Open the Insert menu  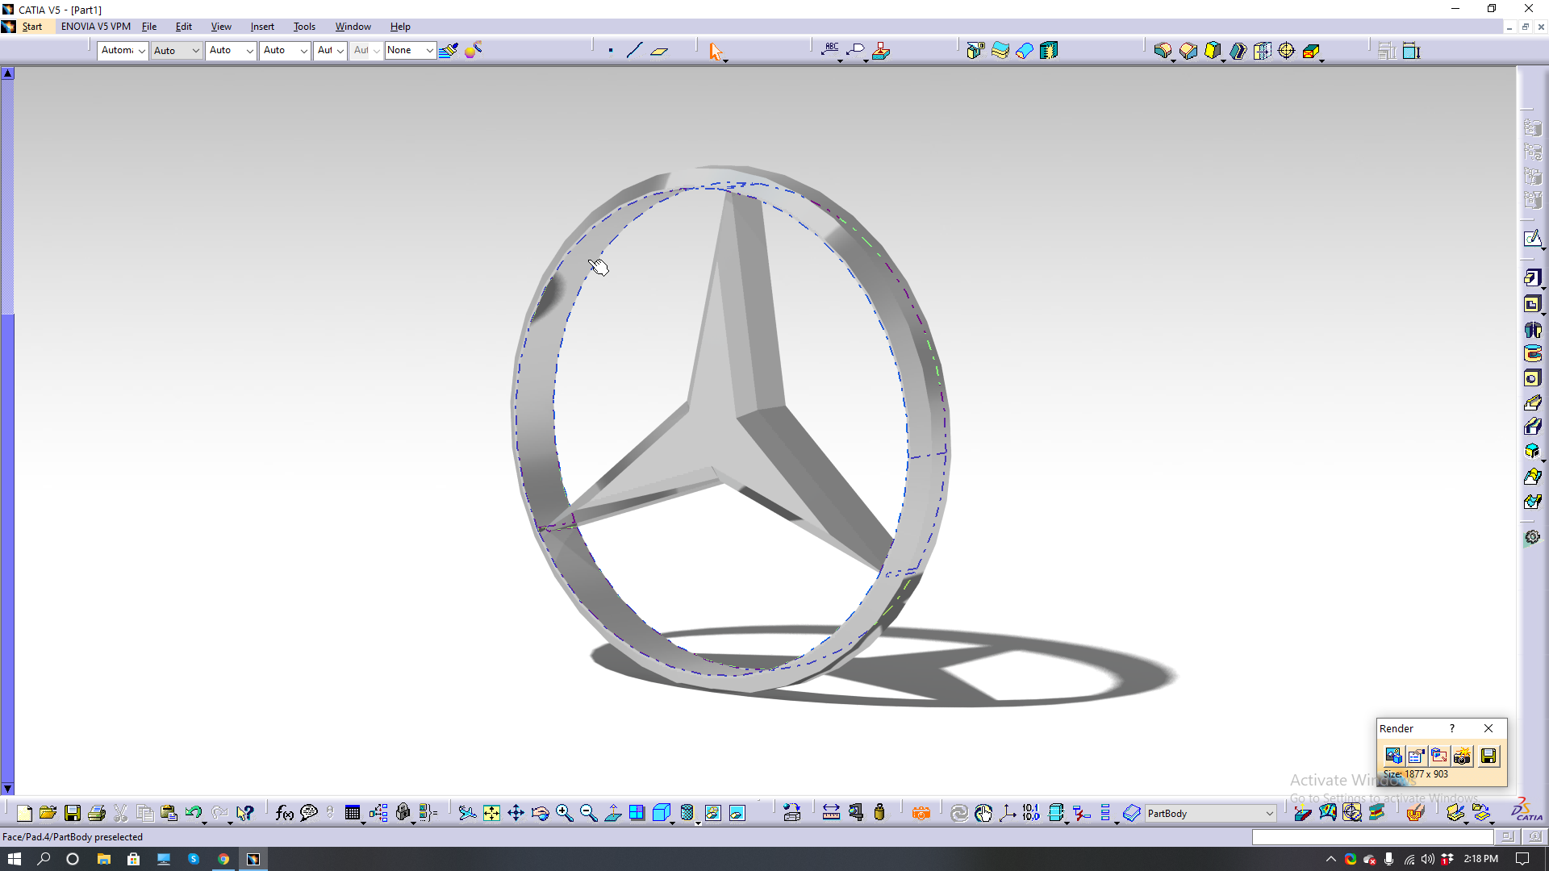pyautogui.click(x=262, y=27)
